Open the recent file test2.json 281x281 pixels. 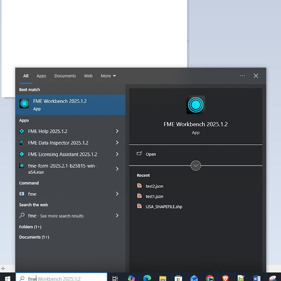[154, 186]
